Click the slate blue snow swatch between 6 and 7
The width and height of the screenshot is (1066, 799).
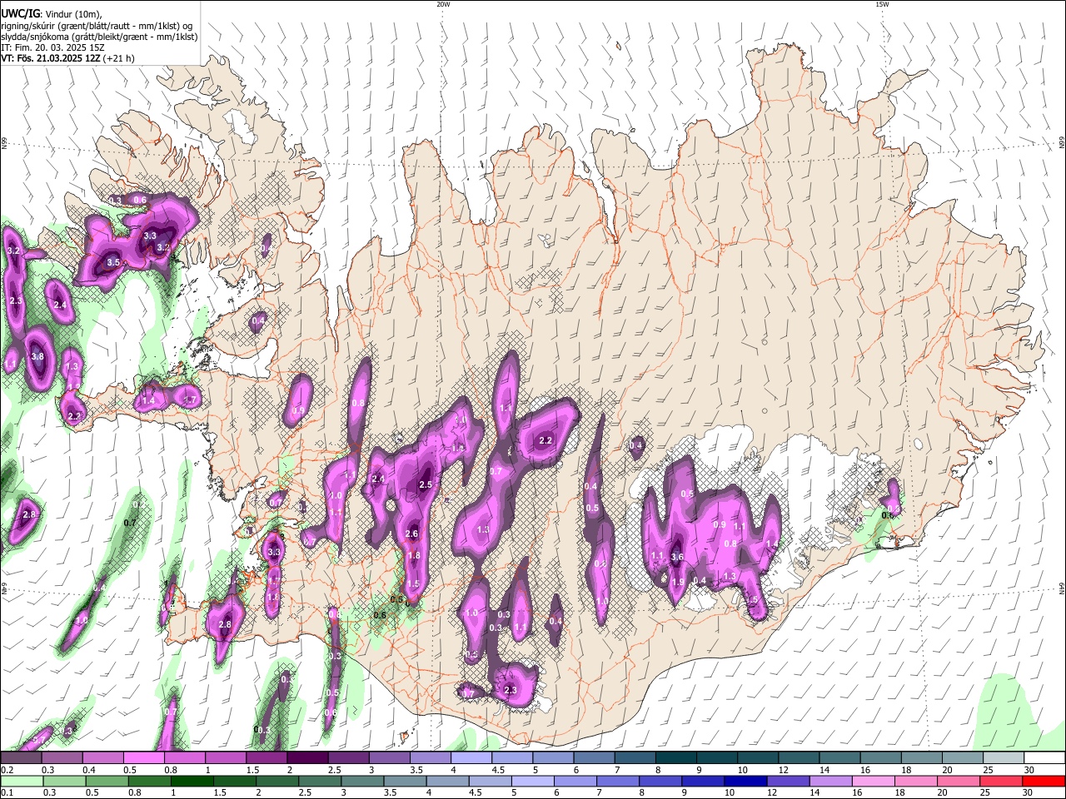click(593, 757)
